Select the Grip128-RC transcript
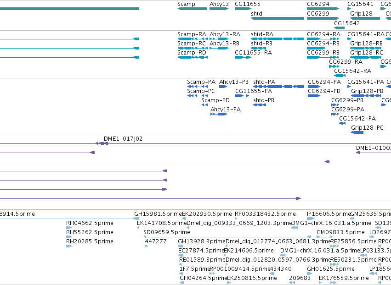Image resolution: width=391 pixels, height=285 pixels. 366,57
